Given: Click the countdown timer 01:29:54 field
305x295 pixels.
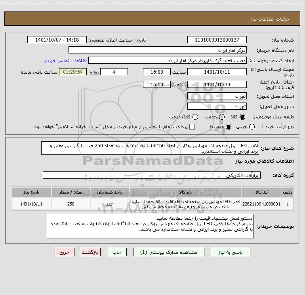Looking at the screenshot, I should pyautogui.click(x=73, y=72).
